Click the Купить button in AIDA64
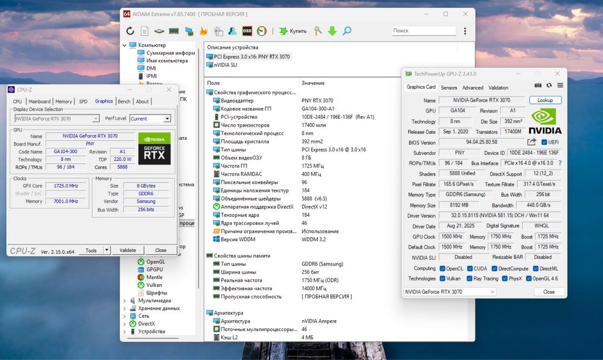603x360 pixels. (x=293, y=31)
